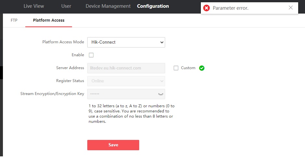Expand the Register Status dropdown

[x=126, y=81]
